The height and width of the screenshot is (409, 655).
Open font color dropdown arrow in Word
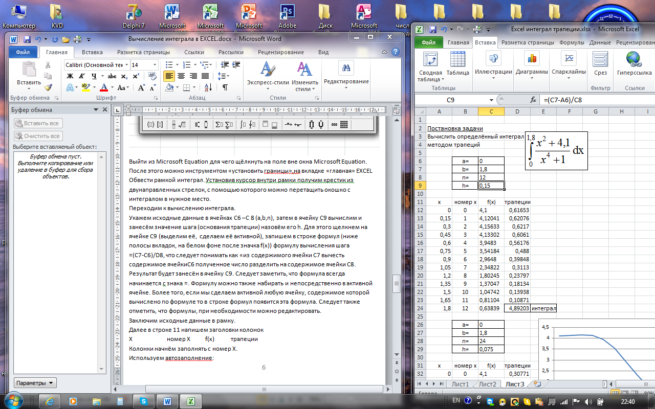[113, 87]
